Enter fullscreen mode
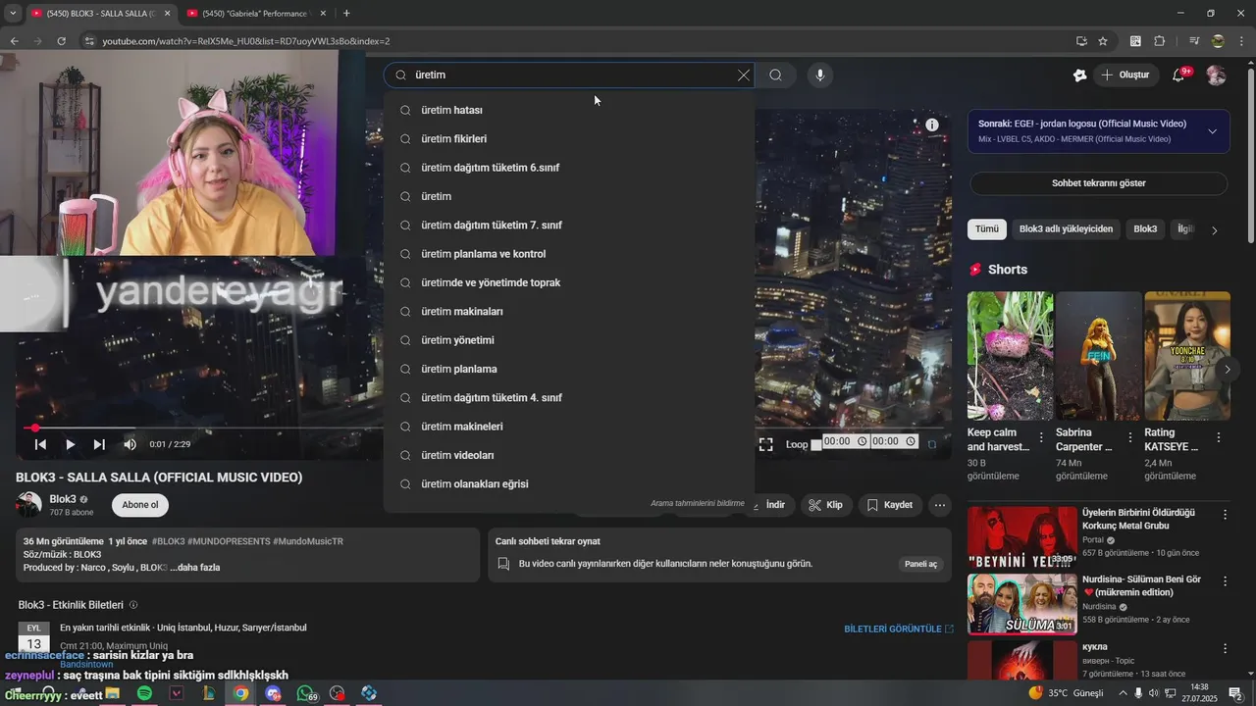 pos(765,444)
